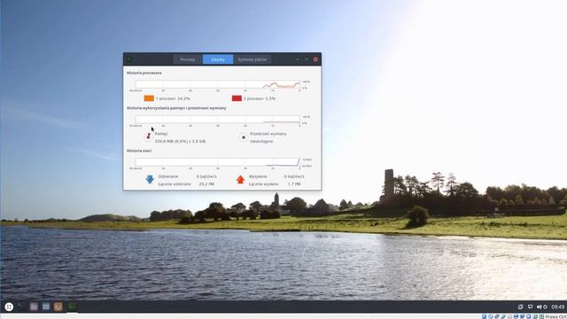The width and height of the screenshot is (567, 319).
Task: Click the workspace switcher tray icon
Action: (x=520, y=307)
